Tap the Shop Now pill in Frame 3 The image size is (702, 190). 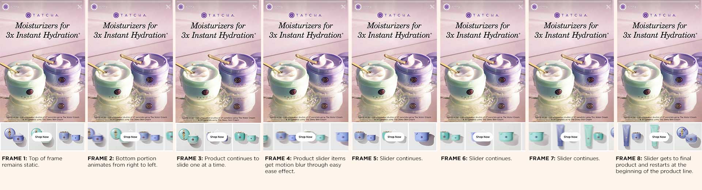tap(217, 137)
